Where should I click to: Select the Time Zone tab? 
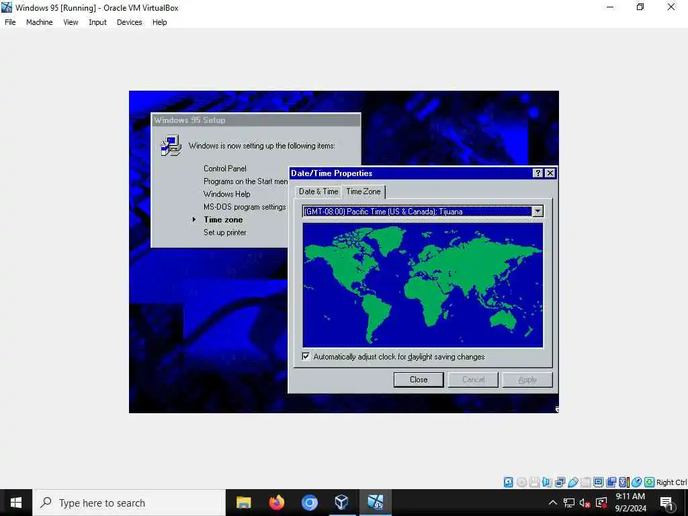pos(363,191)
